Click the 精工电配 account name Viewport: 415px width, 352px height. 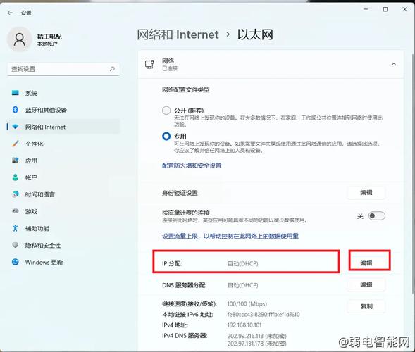click(x=49, y=37)
